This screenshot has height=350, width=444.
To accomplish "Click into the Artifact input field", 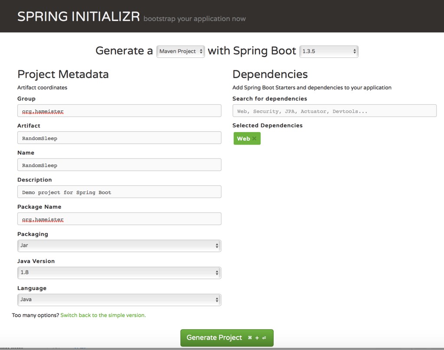I will [119, 138].
